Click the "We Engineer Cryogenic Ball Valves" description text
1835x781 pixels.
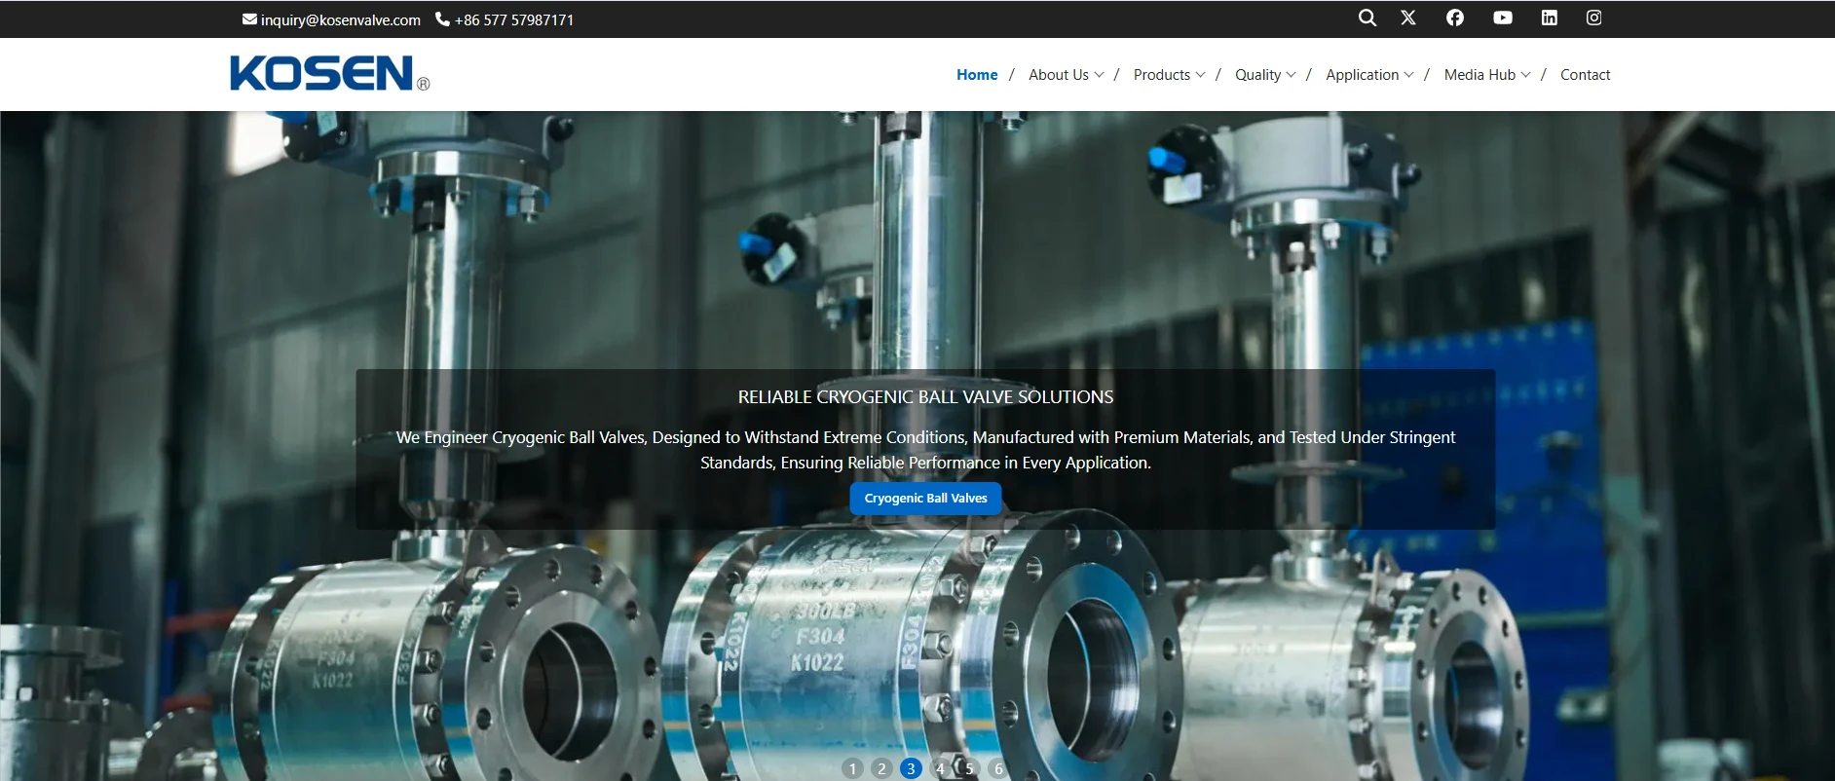click(x=926, y=450)
